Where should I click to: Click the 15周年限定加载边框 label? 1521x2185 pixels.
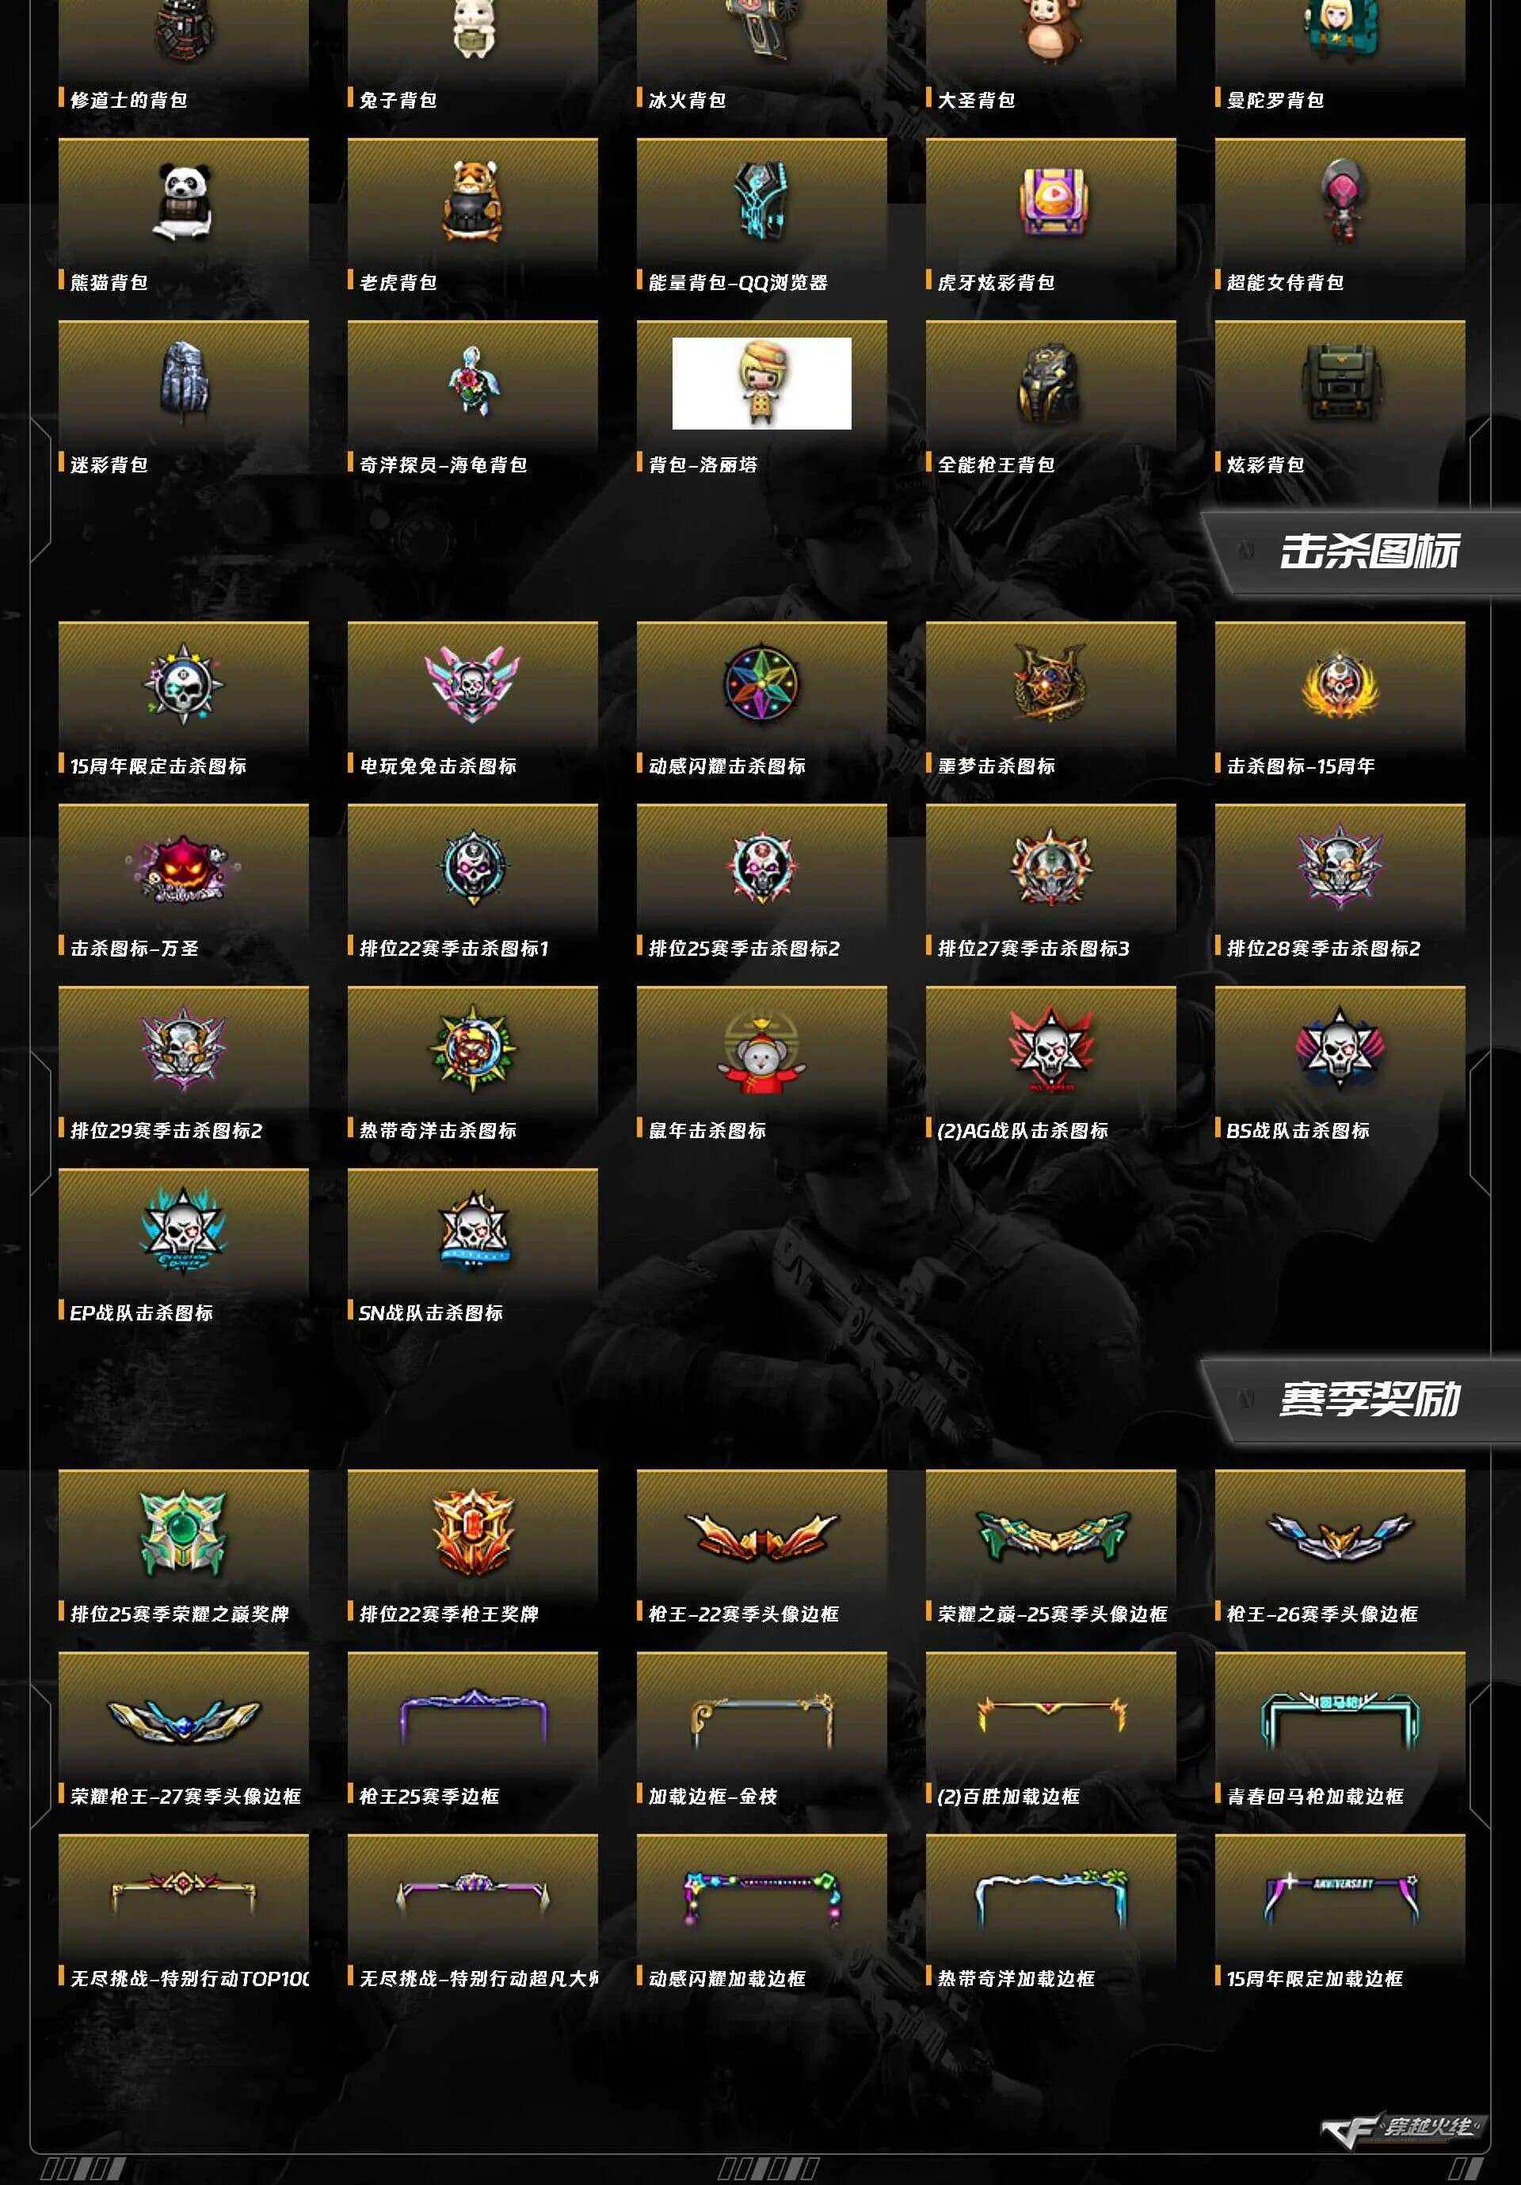click(1314, 1978)
